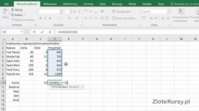The height and width of the screenshot is (111, 199).
Task: Increase font size with larger A icon
Action: pyautogui.click(x=75, y=12)
